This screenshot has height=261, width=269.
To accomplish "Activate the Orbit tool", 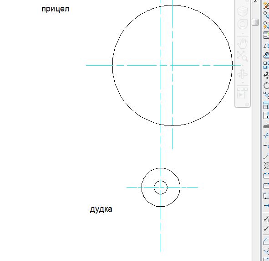I will click(243, 74).
